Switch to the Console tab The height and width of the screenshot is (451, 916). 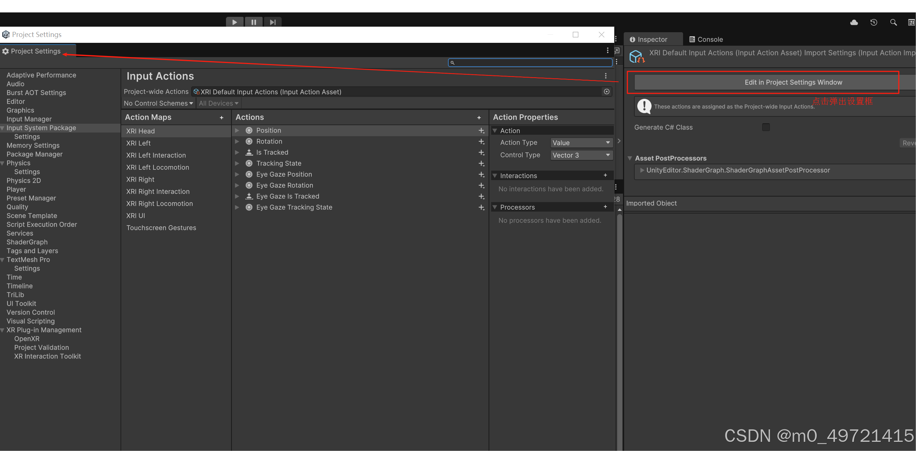coord(706,40)
